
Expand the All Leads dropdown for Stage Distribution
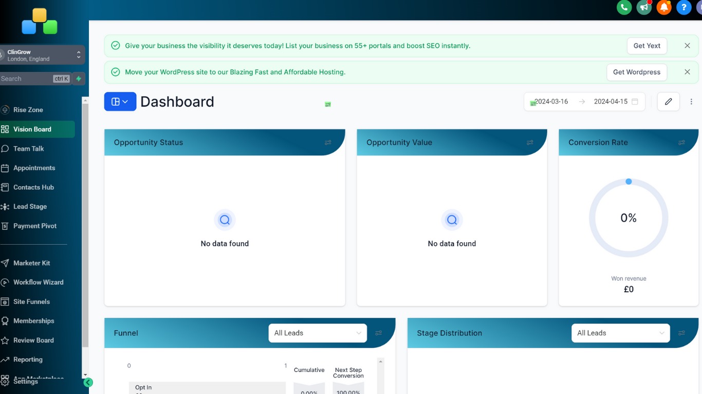(620, 333)
